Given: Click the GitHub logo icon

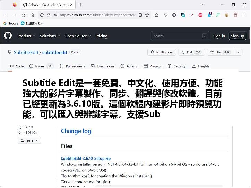Looking at the screenshot, I should click(x=8, y=36).
